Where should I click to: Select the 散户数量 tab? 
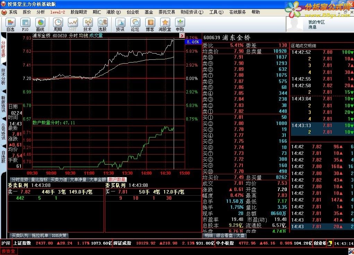[117, 180]
